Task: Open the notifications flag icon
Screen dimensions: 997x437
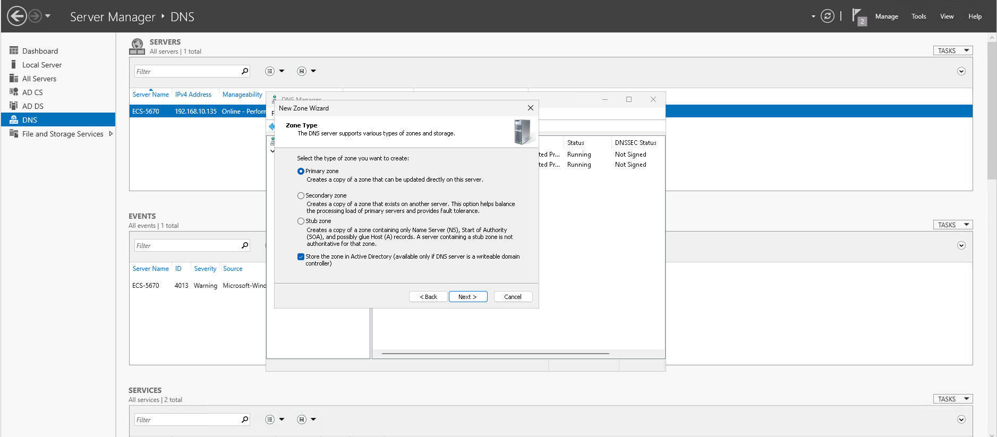Action: (x=858, y=16)
